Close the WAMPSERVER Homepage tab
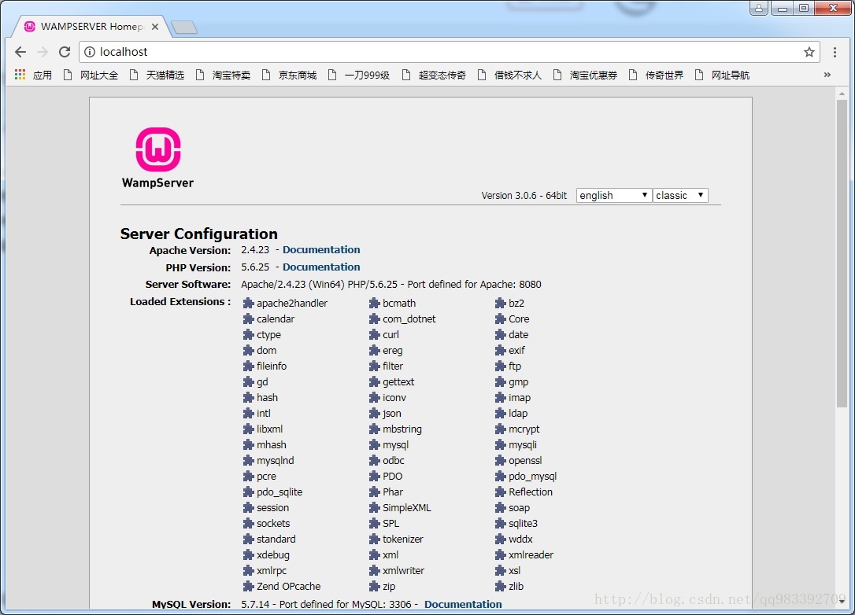Image resolution: width=855 pixels, height=615 pixels. click(155, 26)
